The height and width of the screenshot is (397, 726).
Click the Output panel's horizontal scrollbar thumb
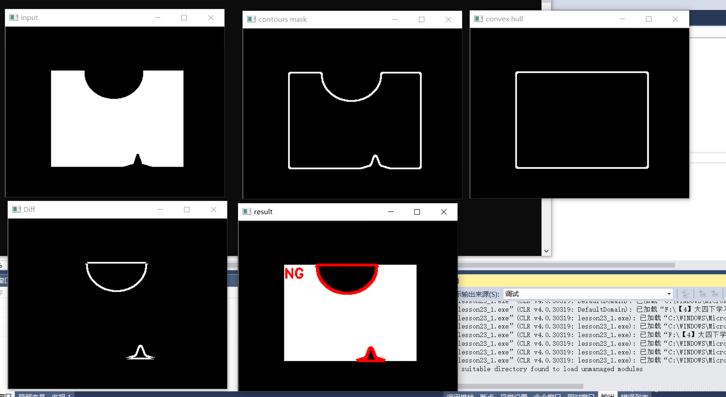(520, 386)
